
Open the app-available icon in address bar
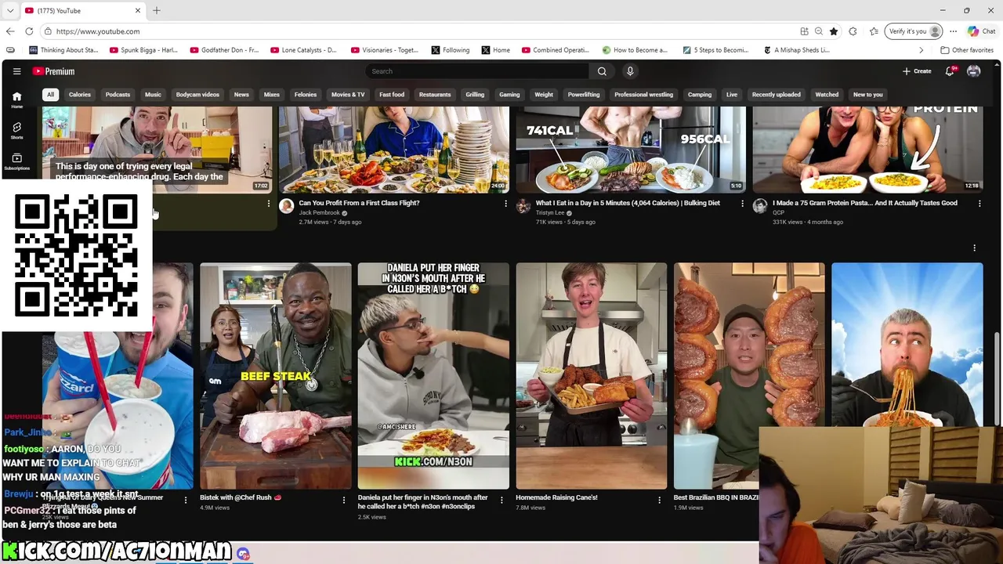[804, 31]
